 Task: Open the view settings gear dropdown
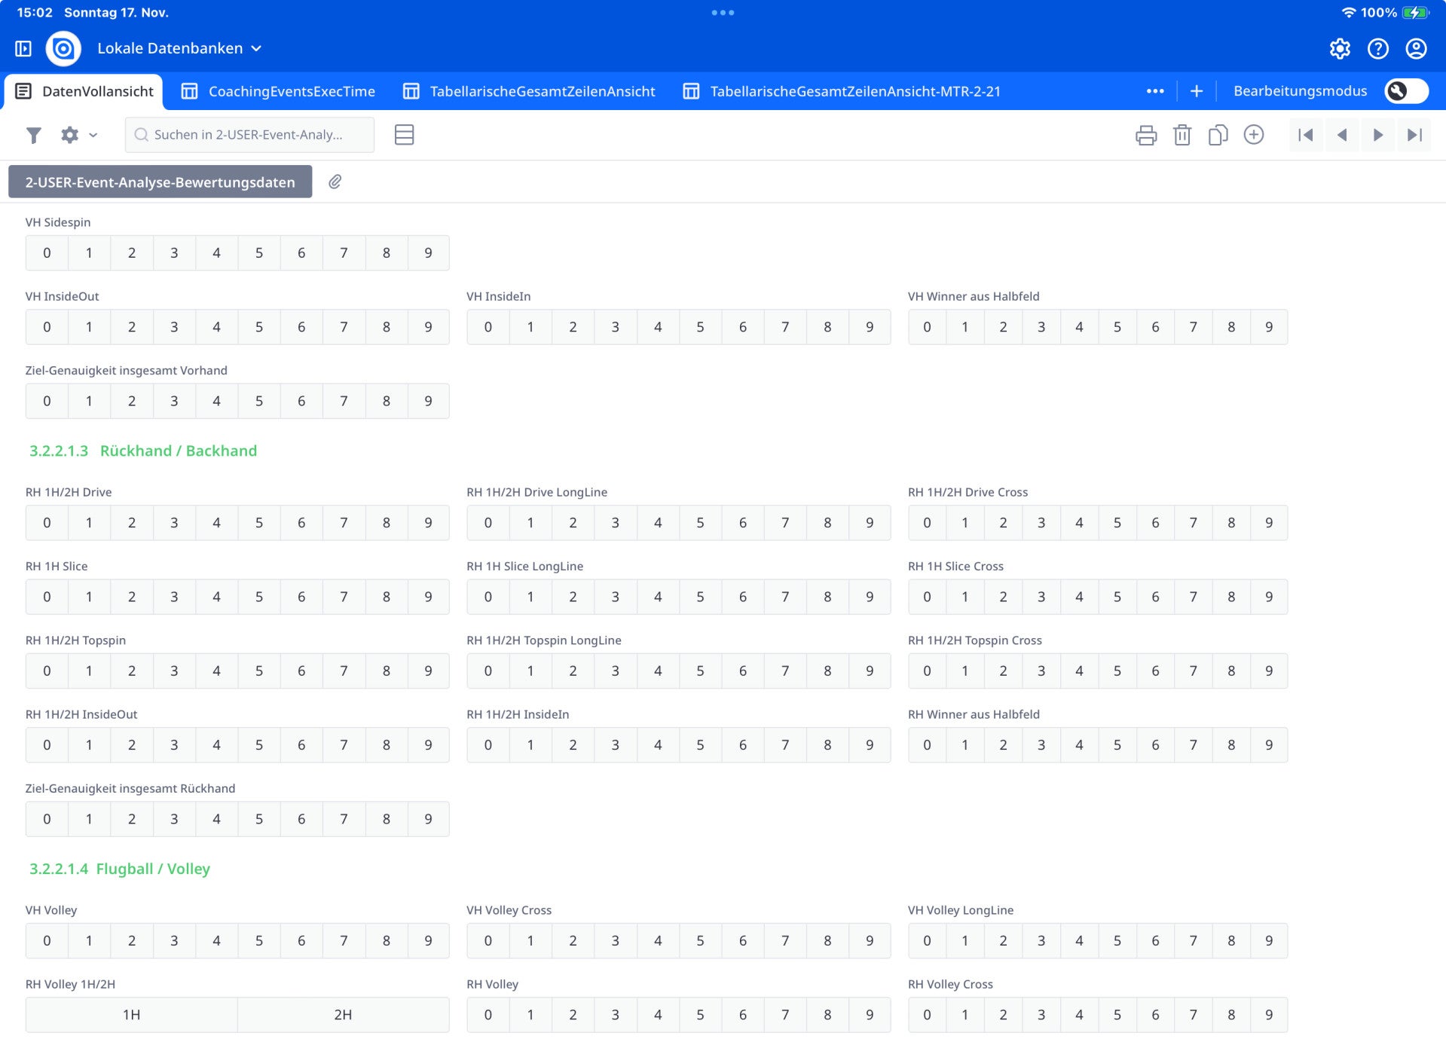point(78,135)
